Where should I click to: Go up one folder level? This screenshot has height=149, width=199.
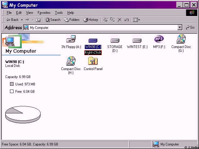pos(38,20)
